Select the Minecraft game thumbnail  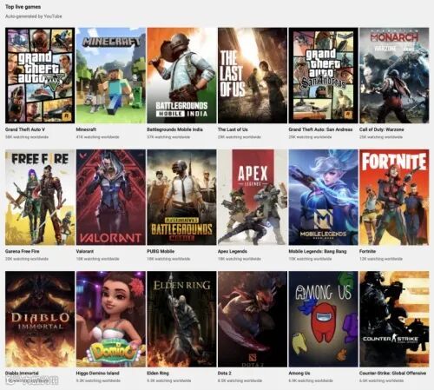pos(111,76)
